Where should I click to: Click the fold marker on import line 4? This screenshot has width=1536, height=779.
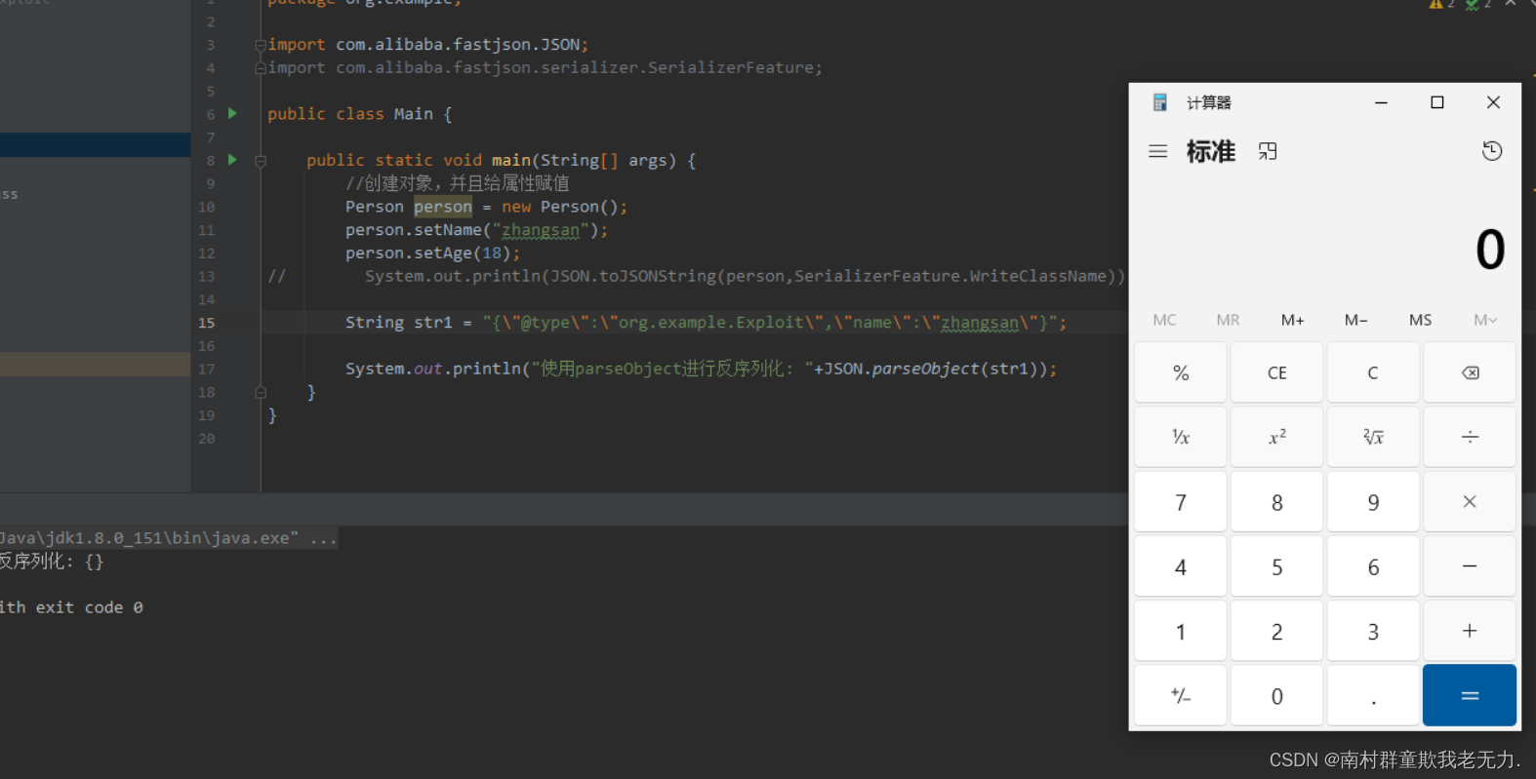point(261,68)
